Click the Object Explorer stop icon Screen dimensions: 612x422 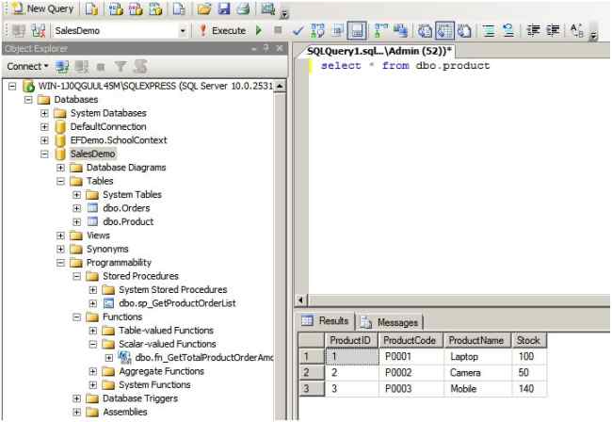point(101,67)
